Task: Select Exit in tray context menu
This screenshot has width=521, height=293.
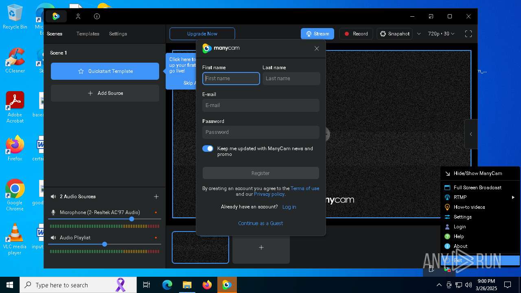Action: (480, 260)
